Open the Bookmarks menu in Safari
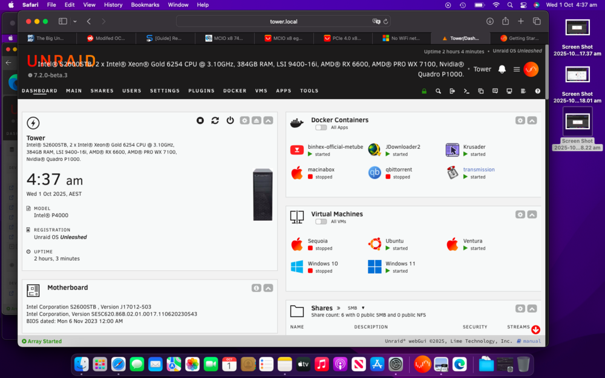This screenshot has width=605, height=378. 145,5
